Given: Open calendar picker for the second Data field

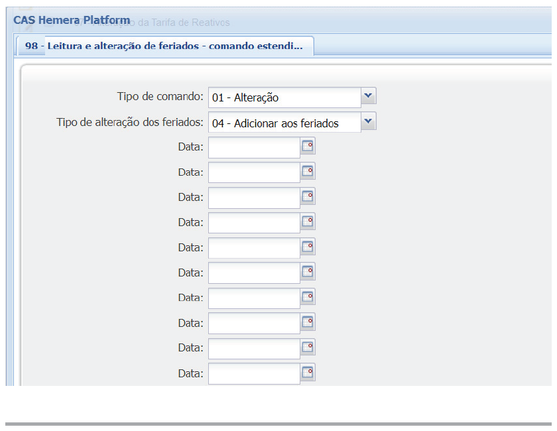Looking at the screenshot, I should click(x=308, y=172).
